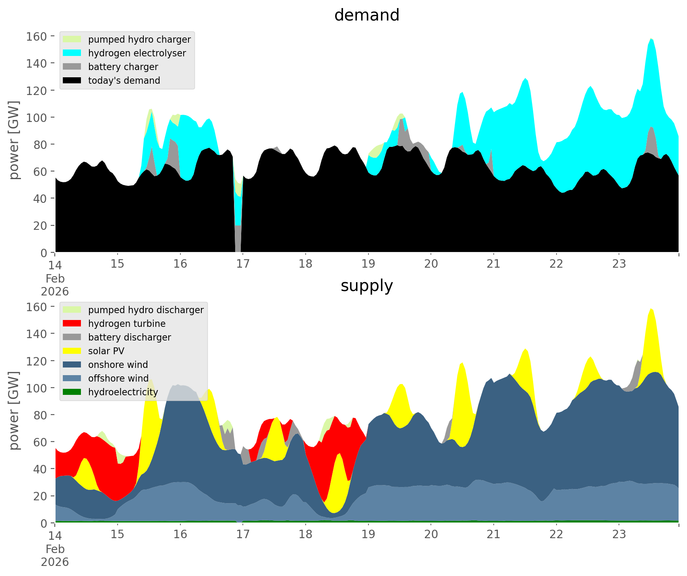Select the battery charger legend swatch

pos(72,67)
